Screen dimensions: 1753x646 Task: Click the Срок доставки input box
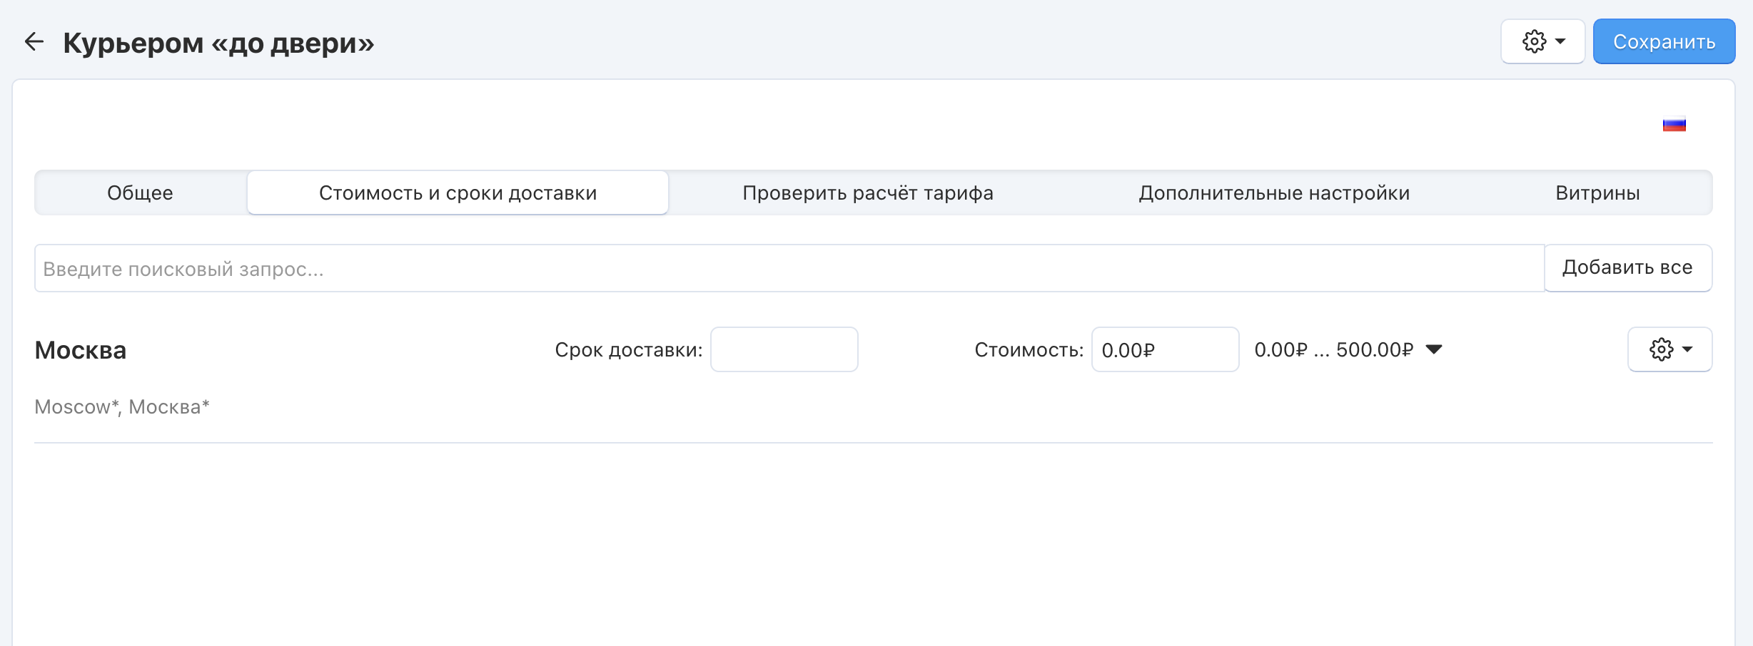click(784, 349)
